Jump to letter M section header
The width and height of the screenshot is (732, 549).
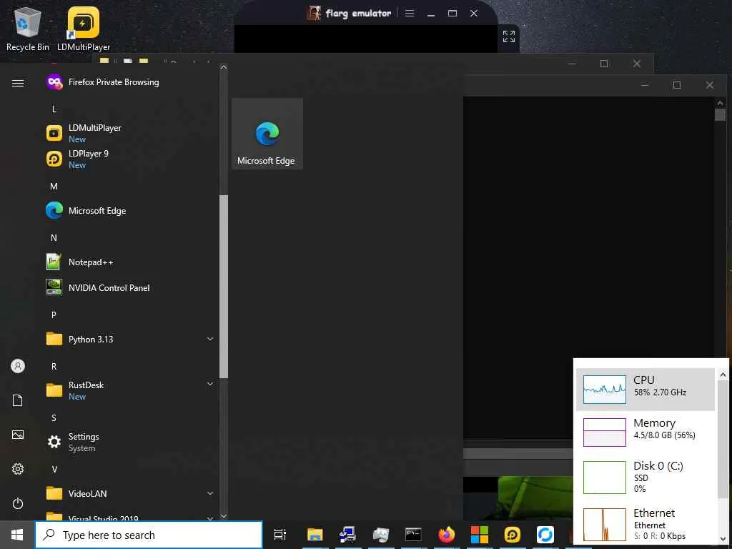(x=54, y=187)
